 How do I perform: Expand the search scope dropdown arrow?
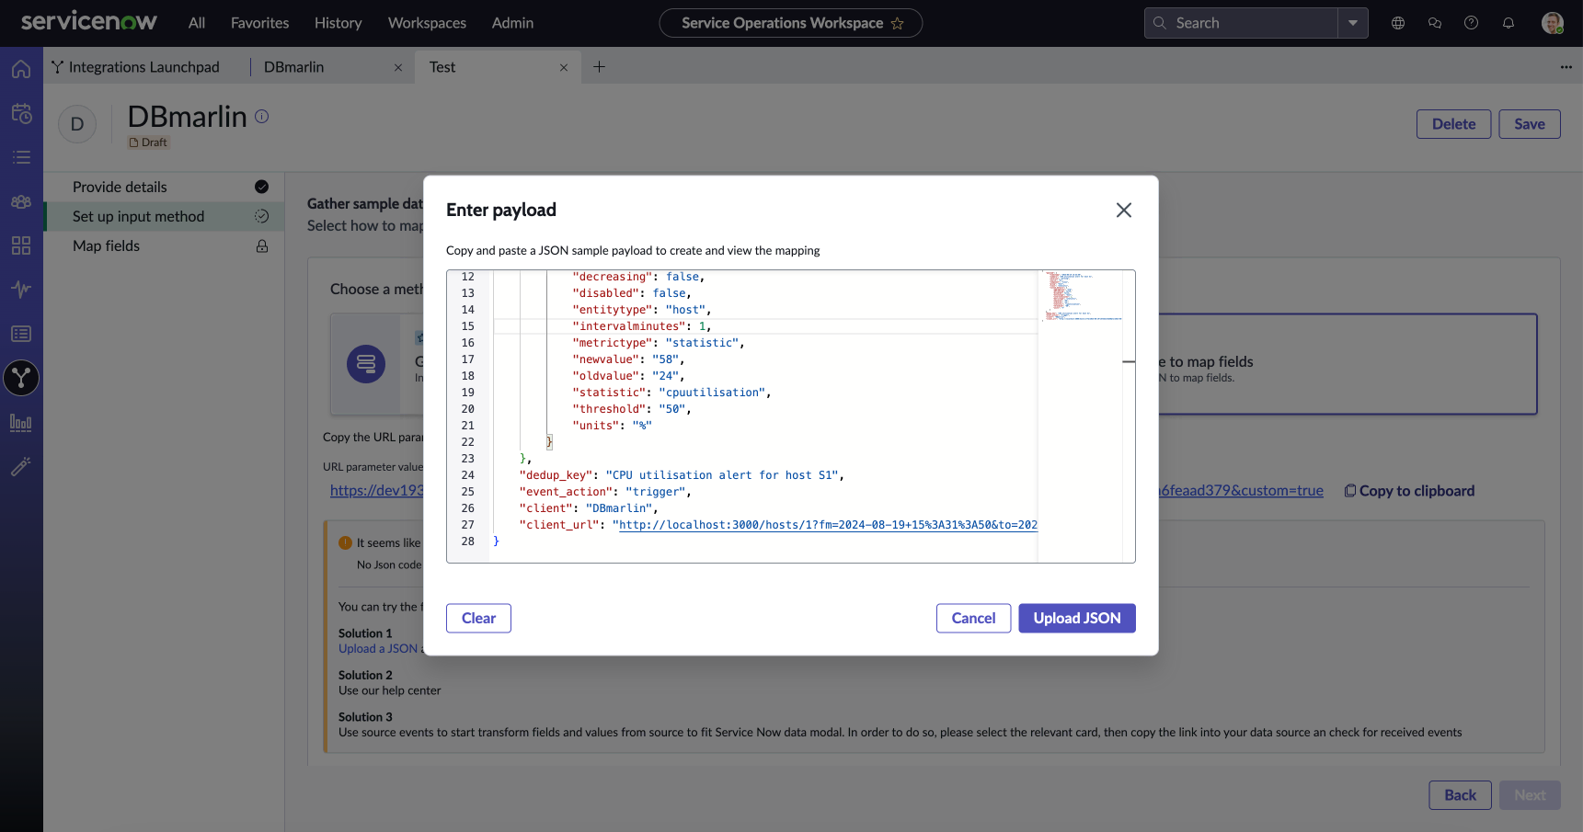[x=1353, y=23]
